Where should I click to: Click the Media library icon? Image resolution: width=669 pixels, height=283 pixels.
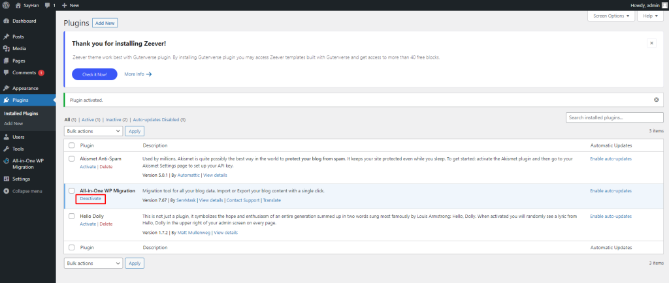pyautogui.click(x=6, y=48)
